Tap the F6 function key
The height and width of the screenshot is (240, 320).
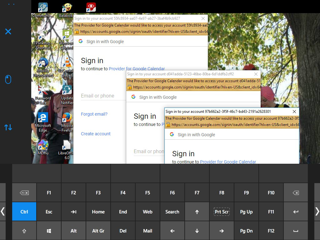[x=172, y=192]
